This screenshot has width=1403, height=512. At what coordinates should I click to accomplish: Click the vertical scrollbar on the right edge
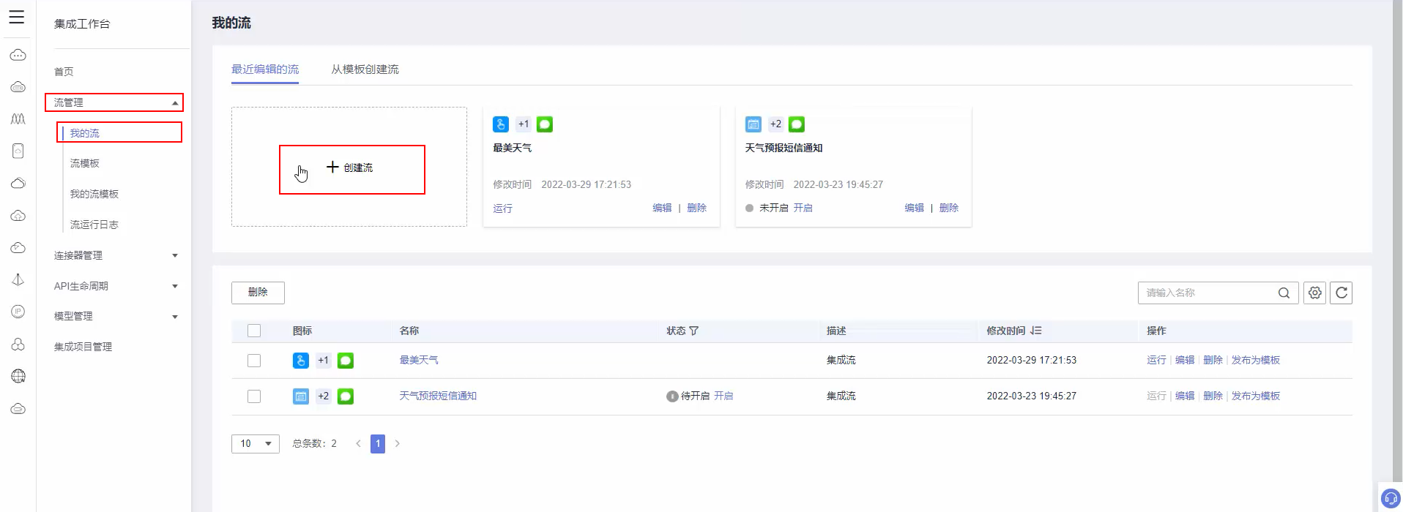coord(1397,241)
